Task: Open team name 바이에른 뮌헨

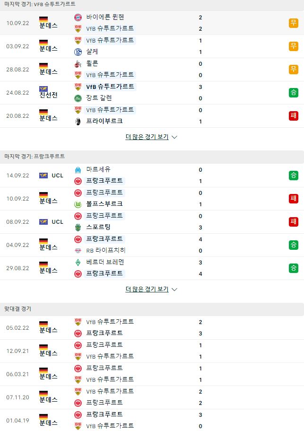Action: click(105, 17)
